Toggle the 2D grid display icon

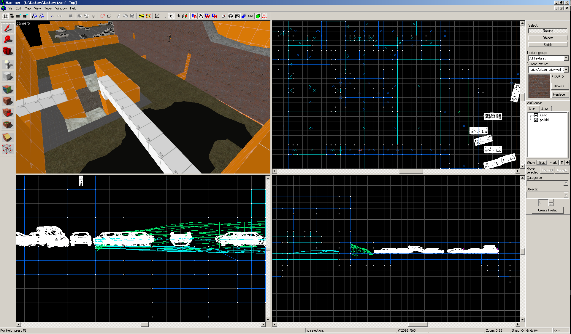pyautogui.click(x=5, y=16)
